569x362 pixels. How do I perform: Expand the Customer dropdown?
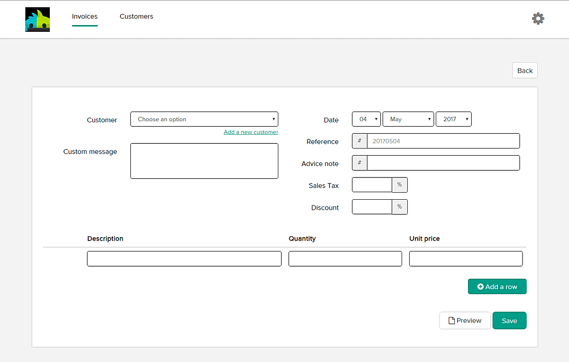(x=204, y=119)
